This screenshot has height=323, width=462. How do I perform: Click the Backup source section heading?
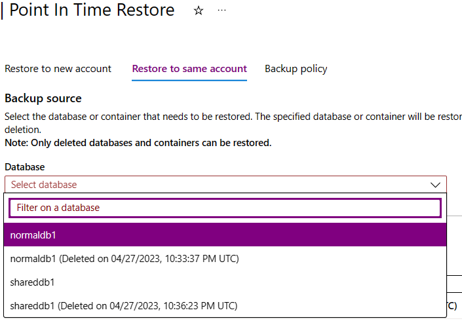[x=43, y=98]
